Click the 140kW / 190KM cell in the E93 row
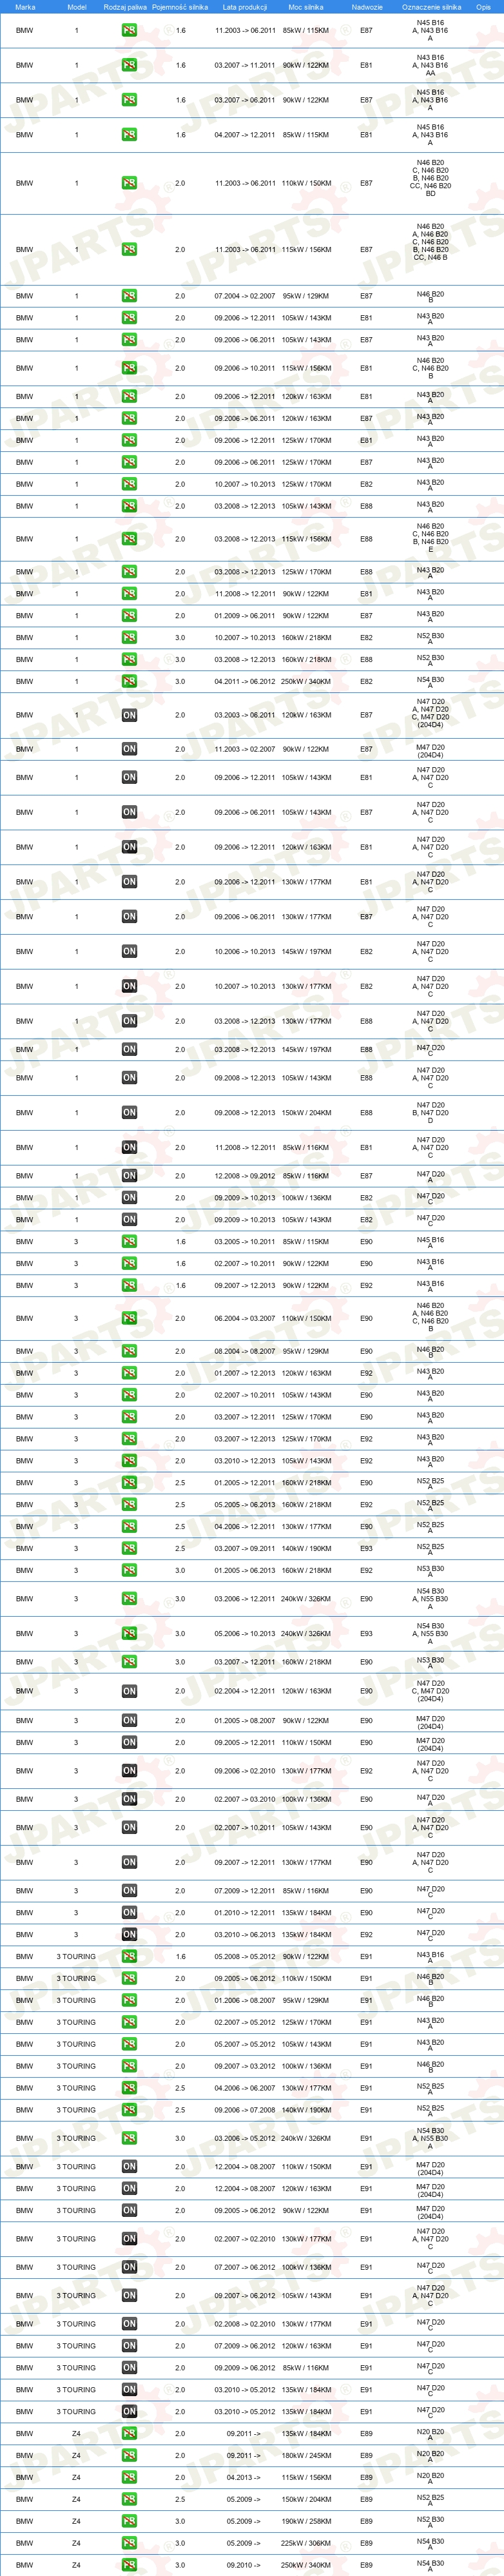The width and height of the screenshot is (504, 2576). coord(306,1548)
